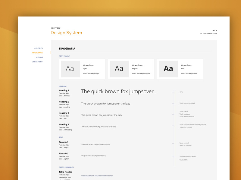Click class .caption text
The image size is (241, 180).
[x=64, y=159]
